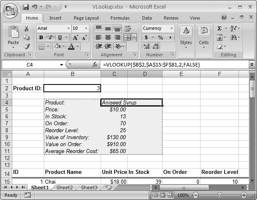Click the Wrap Text icon
Image resolution: width=257 pixels, height=200 pixels.
[128, 29]
